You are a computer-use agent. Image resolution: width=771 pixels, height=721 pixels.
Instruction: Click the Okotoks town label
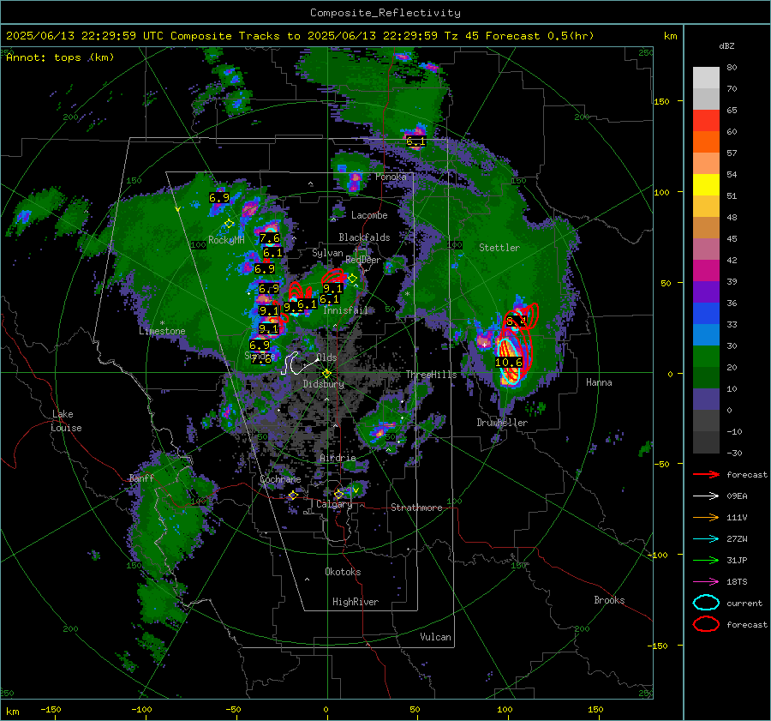click(x=343, y=572)
